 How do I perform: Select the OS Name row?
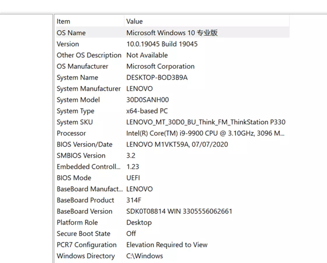(71, 33)
